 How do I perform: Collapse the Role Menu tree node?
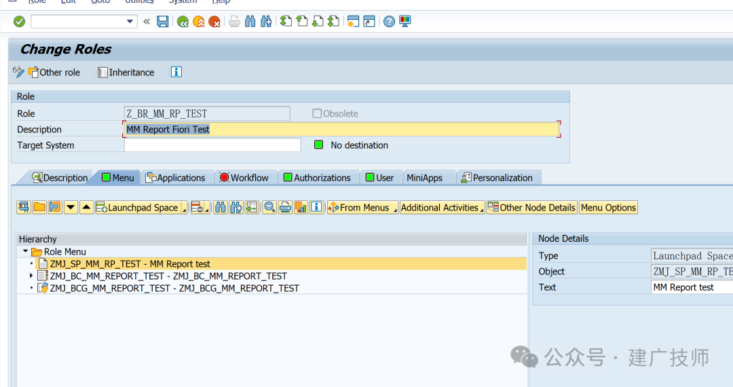pos(25,251)
